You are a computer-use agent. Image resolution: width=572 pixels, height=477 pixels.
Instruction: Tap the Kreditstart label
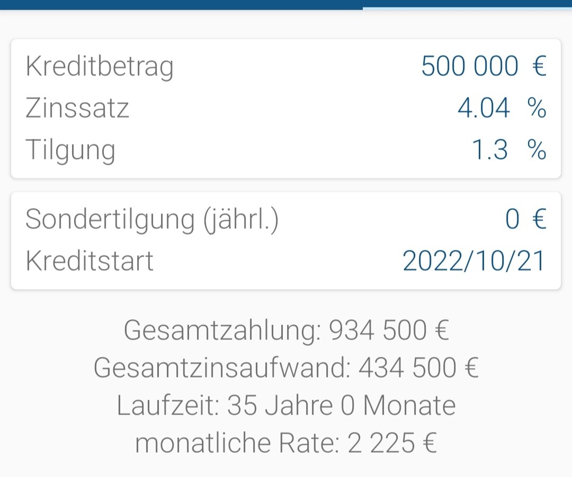90,261
